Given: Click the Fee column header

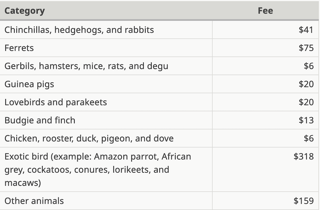Looking at the screenshot, I should (265, 11).
